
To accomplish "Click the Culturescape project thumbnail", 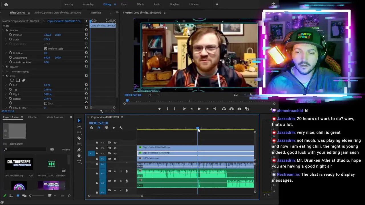I will click(x=19, y=164).
